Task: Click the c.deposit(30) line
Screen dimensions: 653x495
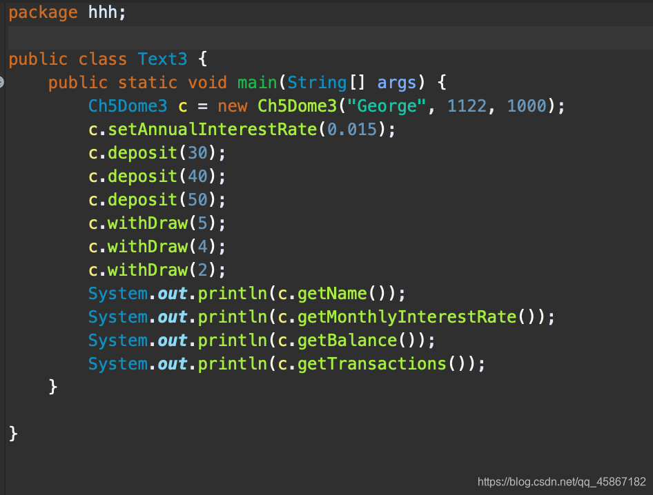Action: (157, 153)
